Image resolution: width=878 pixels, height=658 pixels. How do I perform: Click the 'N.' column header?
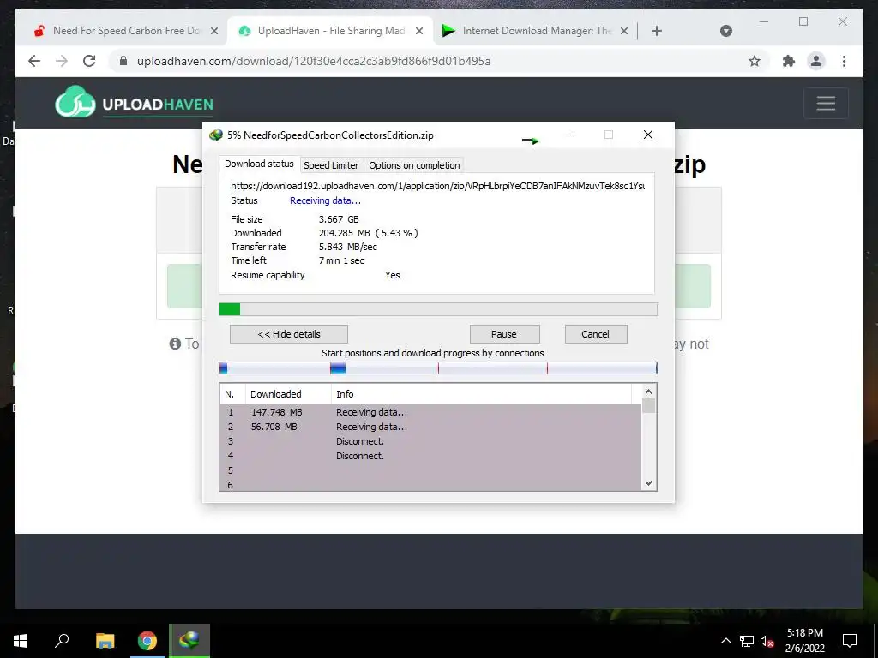tap(232, 394)
